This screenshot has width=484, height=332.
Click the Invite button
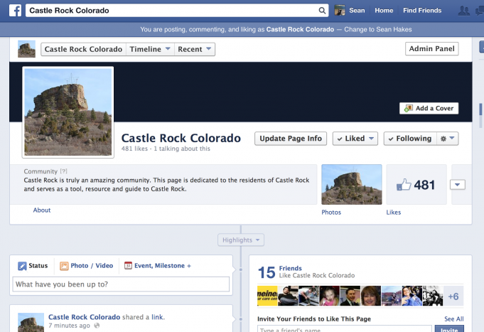[x=449, y=329]
